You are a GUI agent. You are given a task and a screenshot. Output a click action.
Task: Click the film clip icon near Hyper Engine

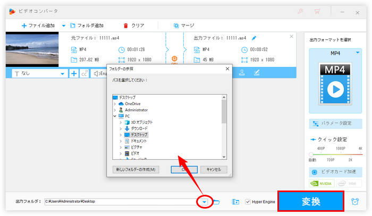pos(235,202)
